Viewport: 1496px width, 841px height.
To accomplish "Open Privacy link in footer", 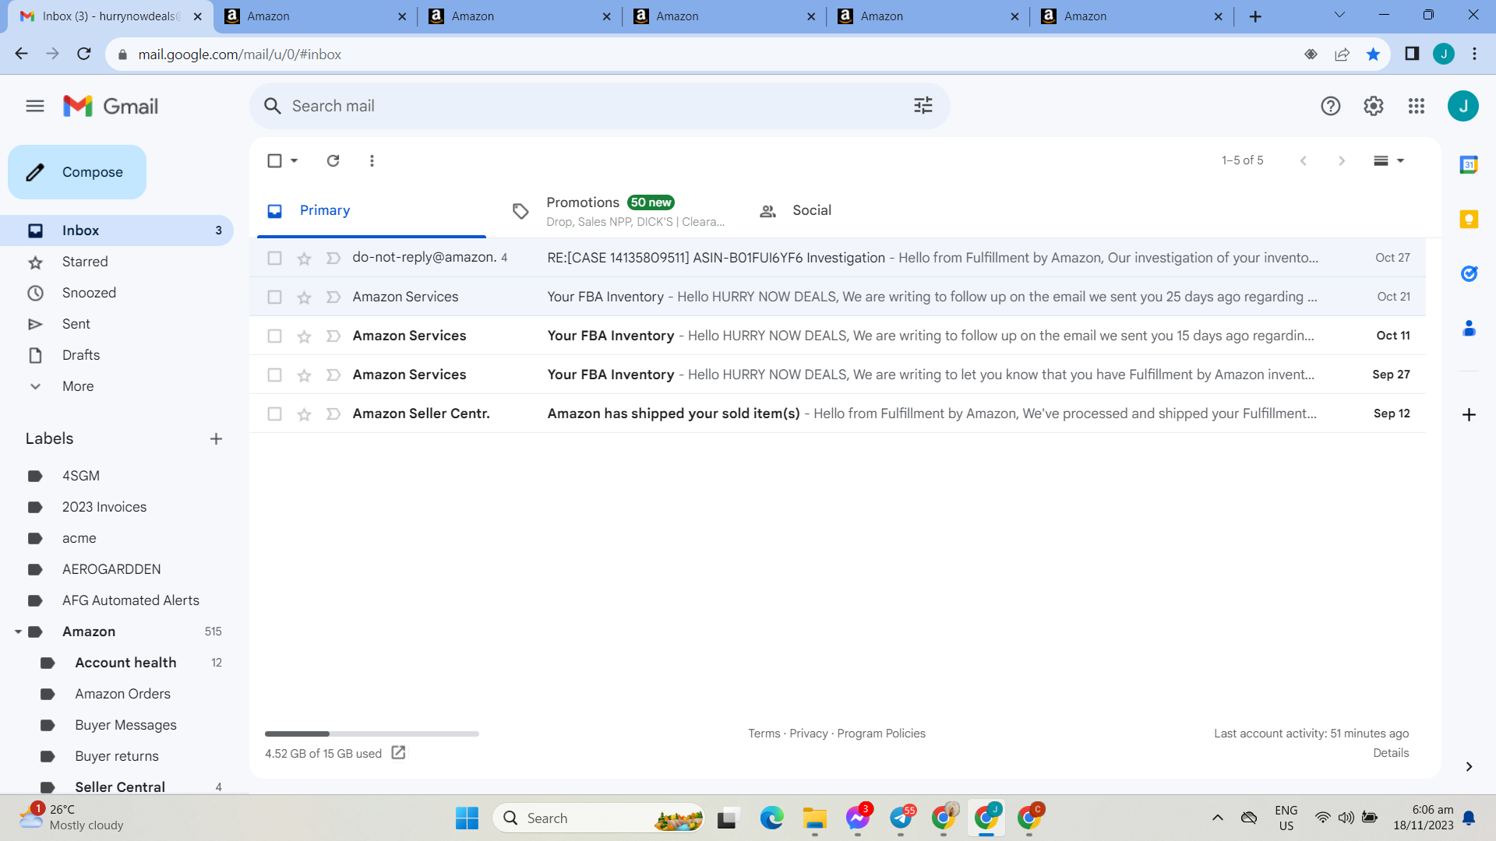I will 809,734.
